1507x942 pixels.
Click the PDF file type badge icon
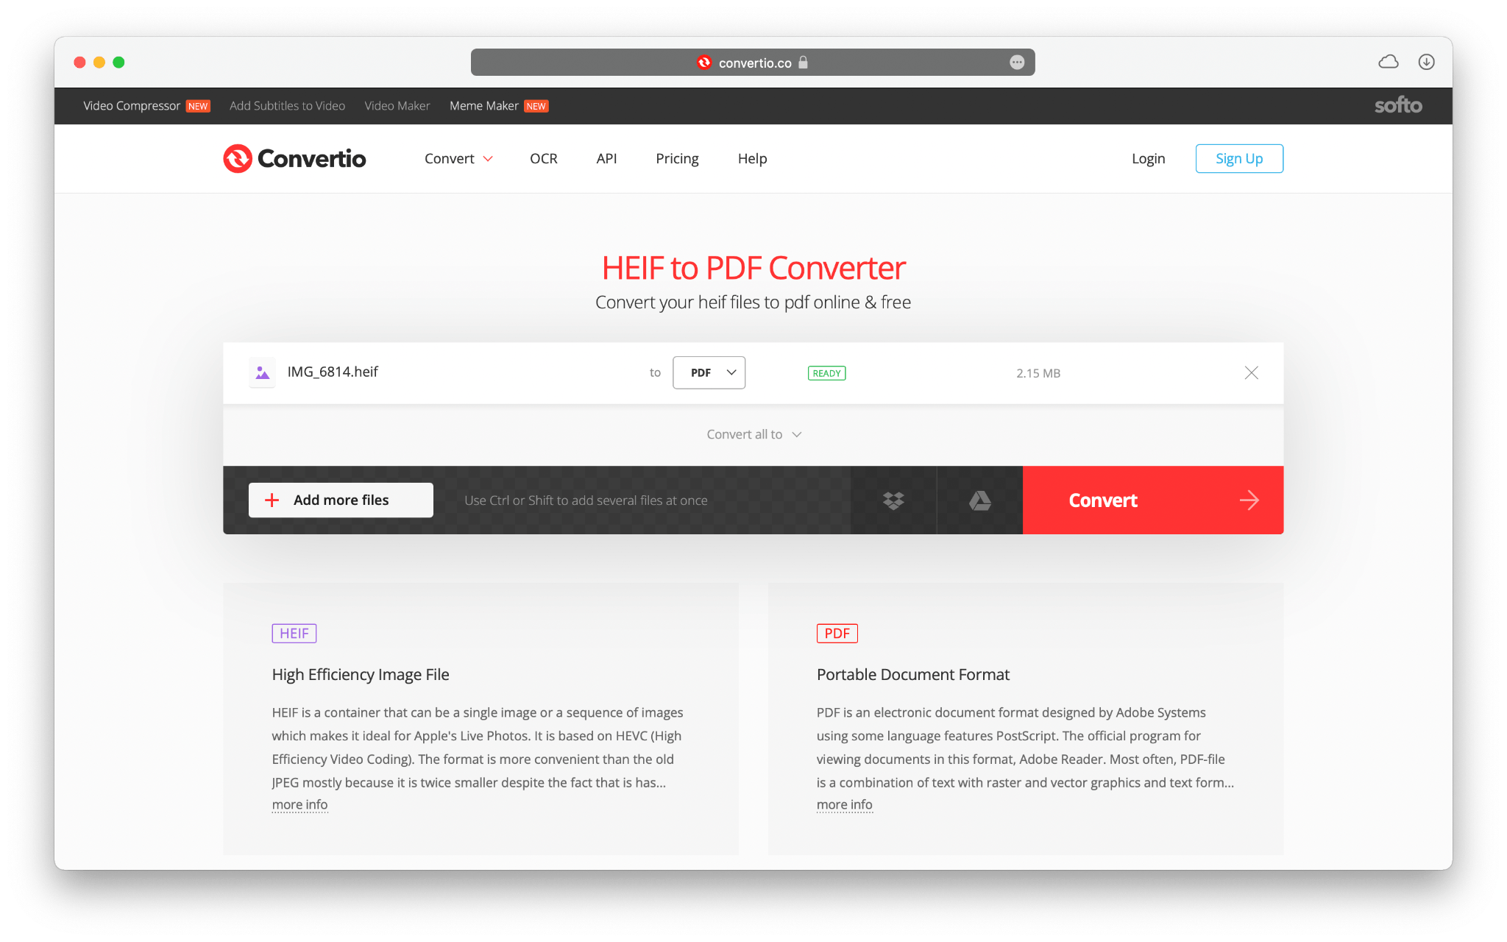click(834, 633)
